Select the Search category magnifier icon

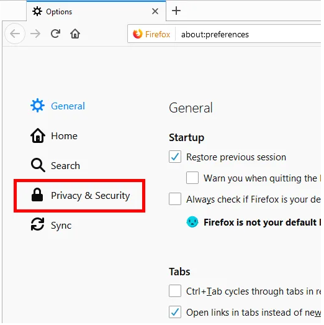pyautogui.click(x=38, y=165)
